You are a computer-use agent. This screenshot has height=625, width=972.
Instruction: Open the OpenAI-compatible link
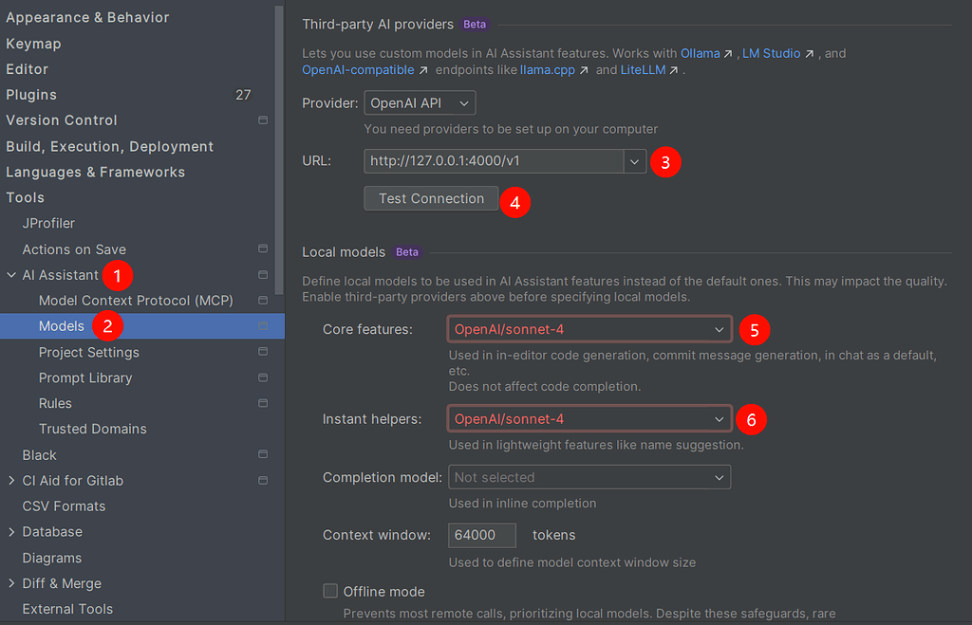coord(358,70)
